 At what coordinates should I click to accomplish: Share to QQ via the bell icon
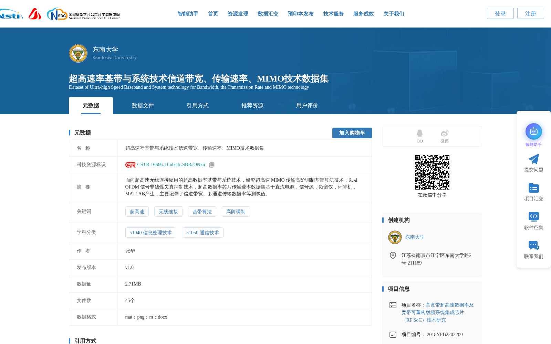[x=419, y=133]
